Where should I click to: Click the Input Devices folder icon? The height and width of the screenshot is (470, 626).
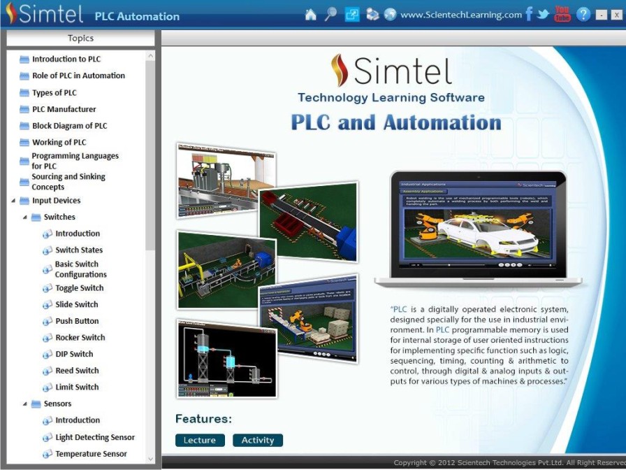coord(24,201)
